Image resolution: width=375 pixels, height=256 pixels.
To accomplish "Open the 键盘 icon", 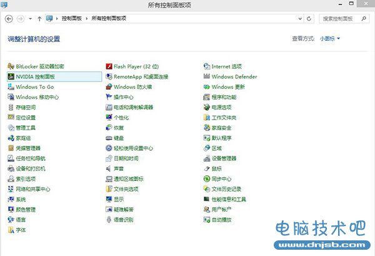I will (x=109, y=138).
